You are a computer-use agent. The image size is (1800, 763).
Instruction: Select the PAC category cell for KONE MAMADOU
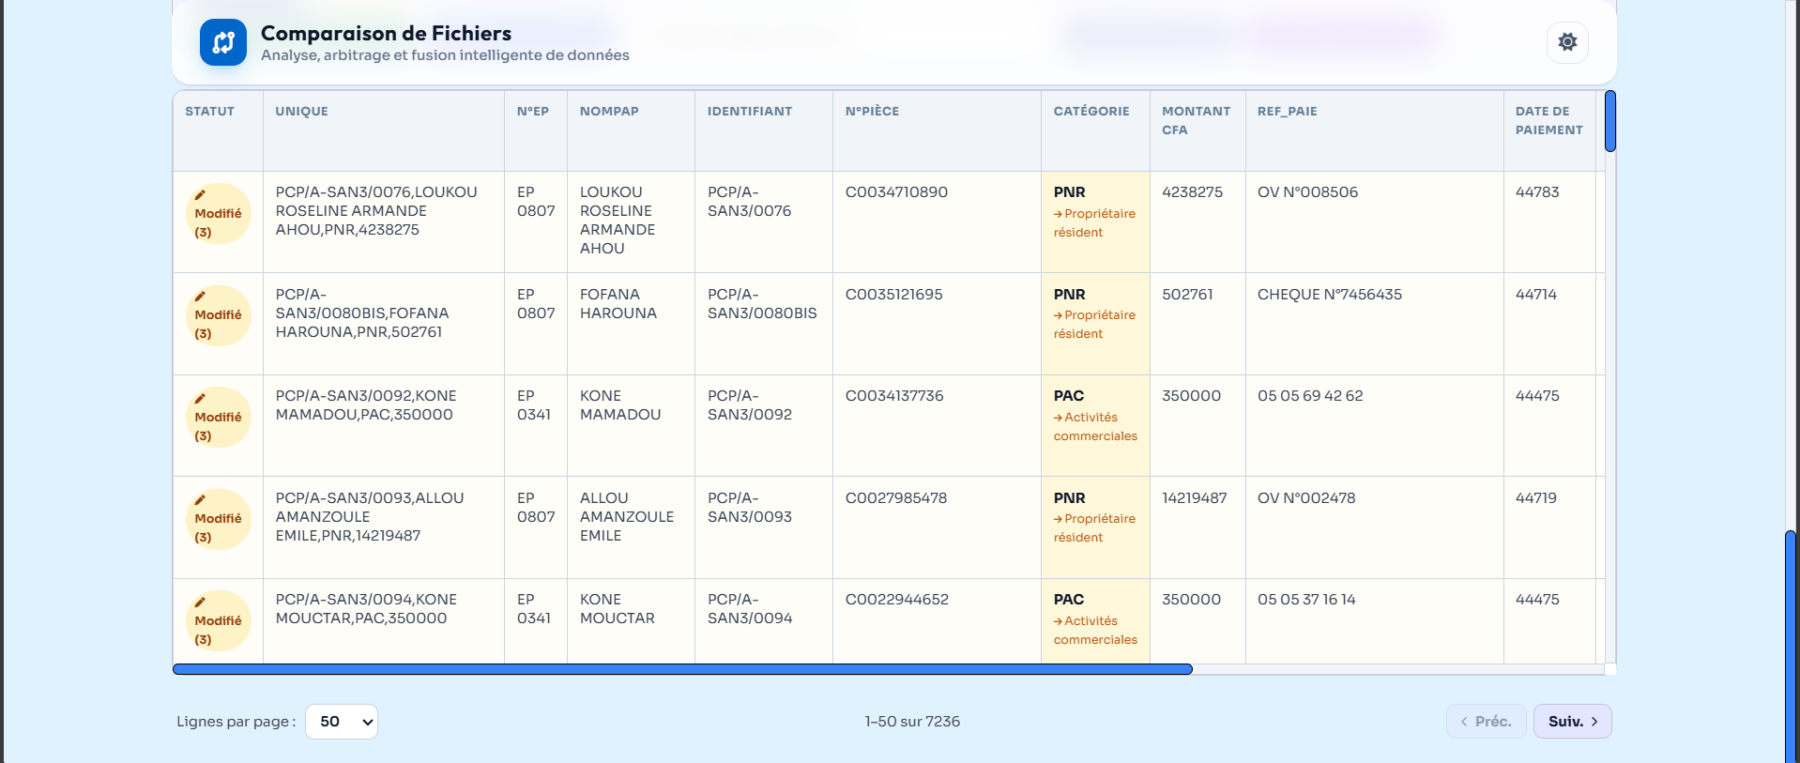click(1095, 425)
